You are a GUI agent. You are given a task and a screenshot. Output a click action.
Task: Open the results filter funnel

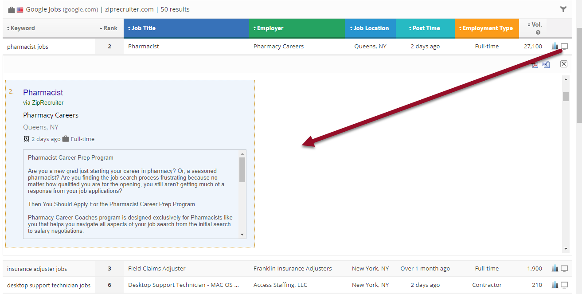point(563,9)
